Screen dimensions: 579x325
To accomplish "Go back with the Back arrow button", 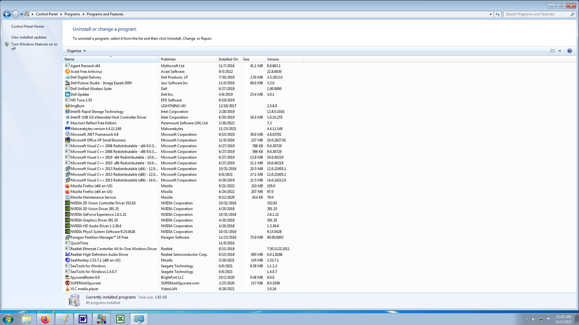I will [7, 14].
